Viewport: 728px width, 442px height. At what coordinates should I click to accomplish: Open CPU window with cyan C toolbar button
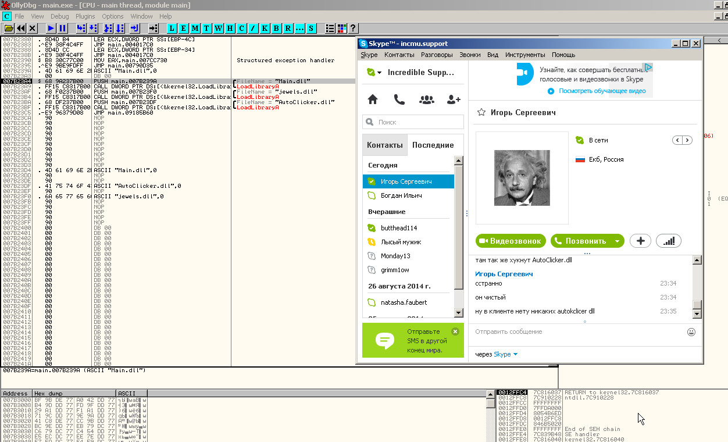tap(242, 28)
